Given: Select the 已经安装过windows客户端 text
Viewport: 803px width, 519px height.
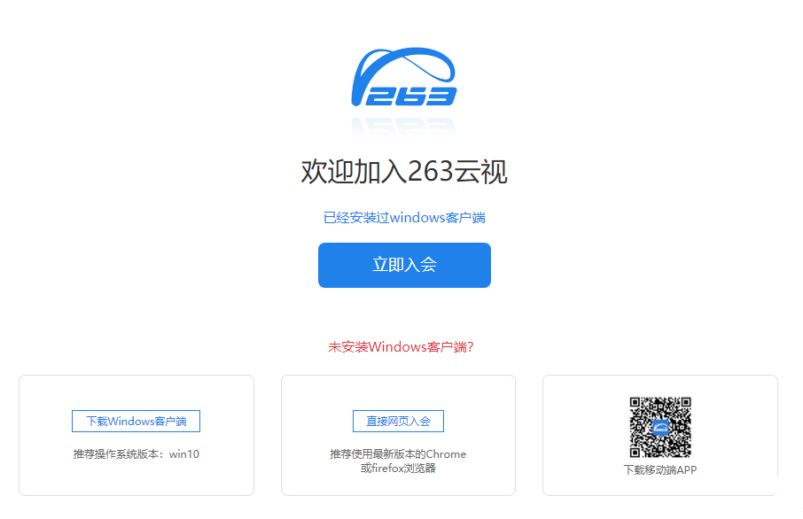Looking at the screenshot, I should coord(404,218).
